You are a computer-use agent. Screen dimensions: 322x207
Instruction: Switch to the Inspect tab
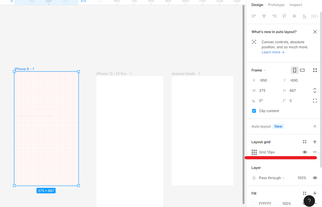296,5
